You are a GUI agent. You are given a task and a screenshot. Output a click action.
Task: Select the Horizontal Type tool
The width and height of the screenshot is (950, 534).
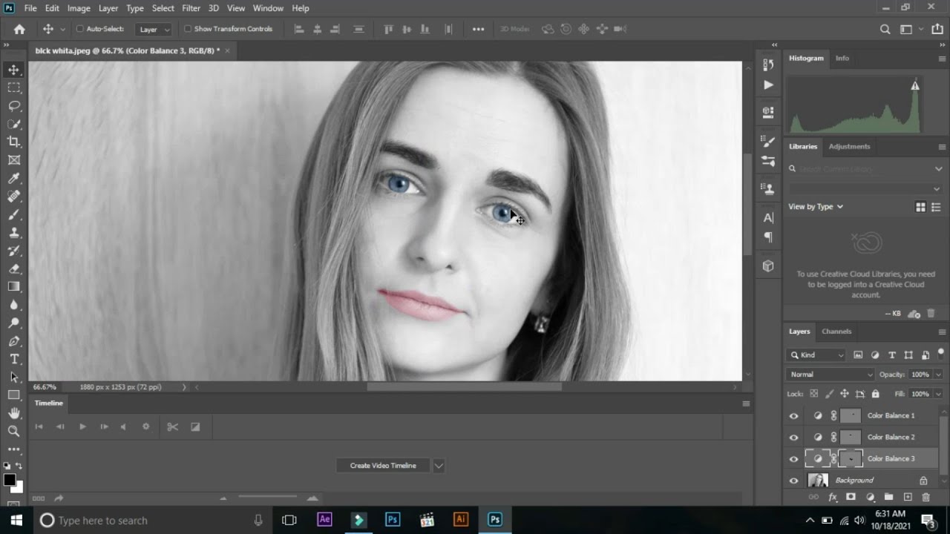tap(13, 359)
